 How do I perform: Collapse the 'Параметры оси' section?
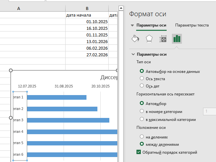133,54
